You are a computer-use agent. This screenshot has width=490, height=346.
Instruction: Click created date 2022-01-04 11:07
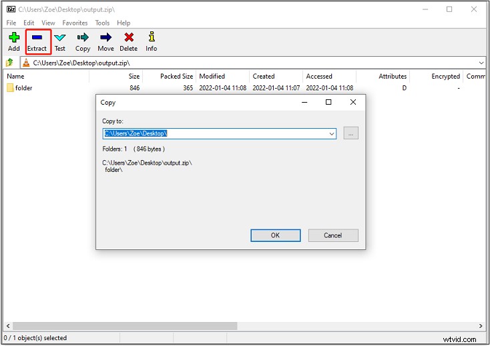pos(276,88)
